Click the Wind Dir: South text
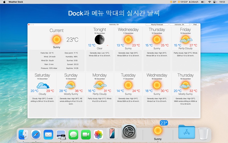This screenshot has height=143, width=228. pos(47,60)
